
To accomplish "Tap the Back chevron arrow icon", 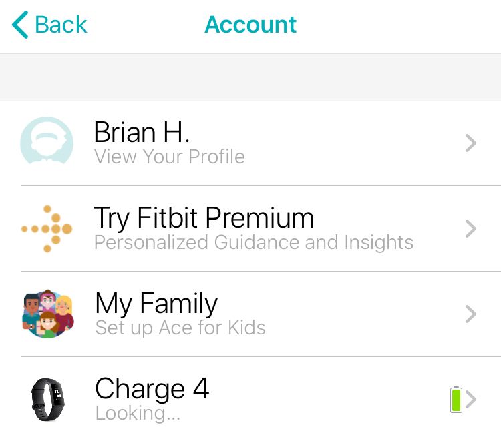I will (20, 25).
